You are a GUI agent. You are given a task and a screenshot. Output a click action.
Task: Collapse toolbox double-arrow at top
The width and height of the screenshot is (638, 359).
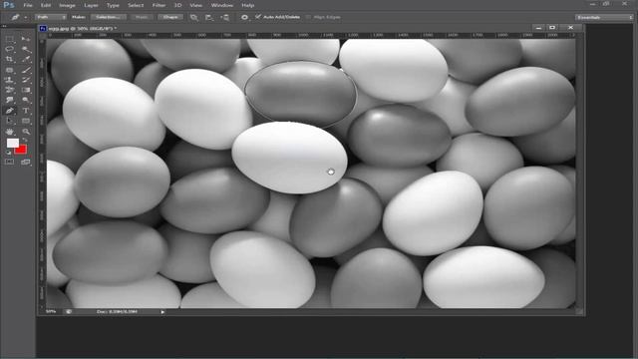point(4,27)
